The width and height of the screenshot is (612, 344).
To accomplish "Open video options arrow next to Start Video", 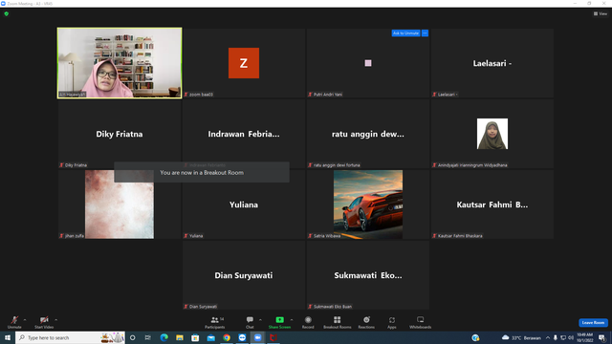I will point(56,320).
